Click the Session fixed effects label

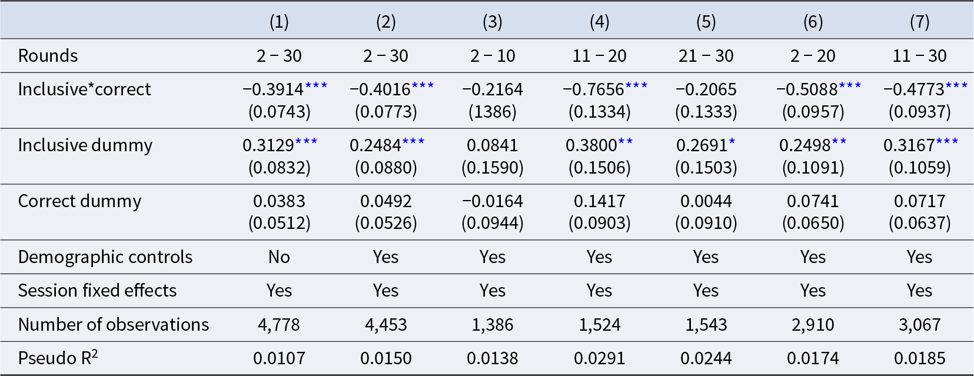point(97,291)
